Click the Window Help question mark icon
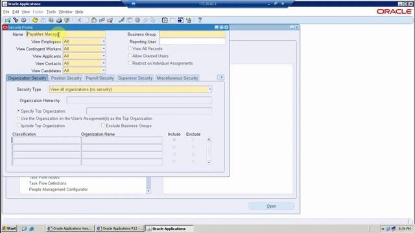Image resolution: width=415 pixels, height=233 pixels. [x=200, y=20]
